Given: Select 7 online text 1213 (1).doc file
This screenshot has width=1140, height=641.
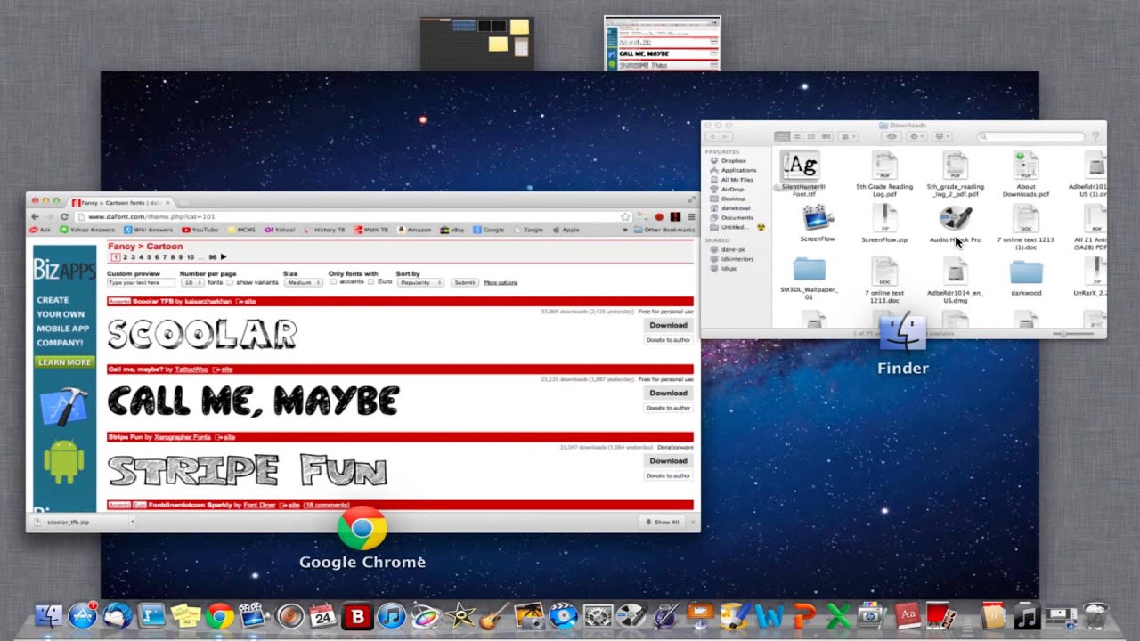Looking at the screenshot, I should tap(1026, 227).
